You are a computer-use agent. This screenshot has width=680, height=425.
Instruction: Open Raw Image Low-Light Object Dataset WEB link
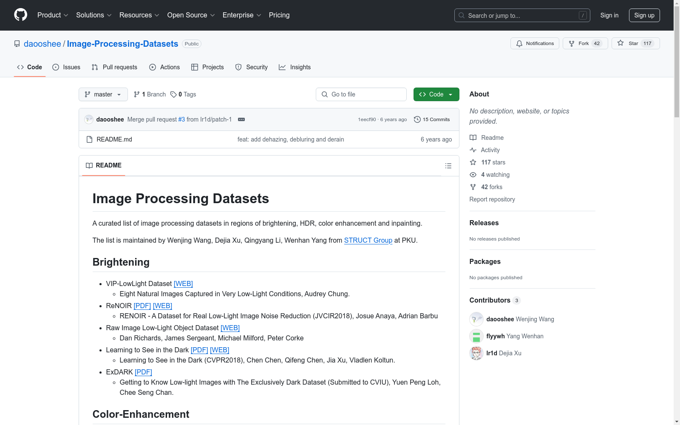tap(230, 328)
